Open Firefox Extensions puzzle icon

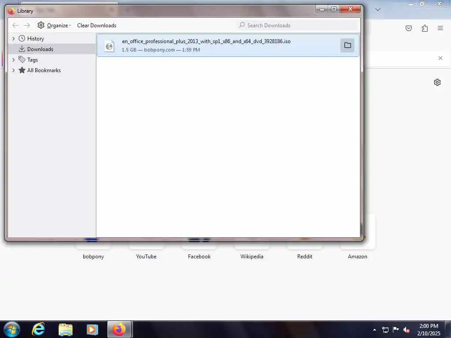coord(425,28)
